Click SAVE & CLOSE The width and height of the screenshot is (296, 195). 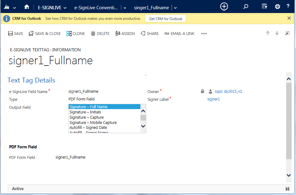(x=45, y=34)
